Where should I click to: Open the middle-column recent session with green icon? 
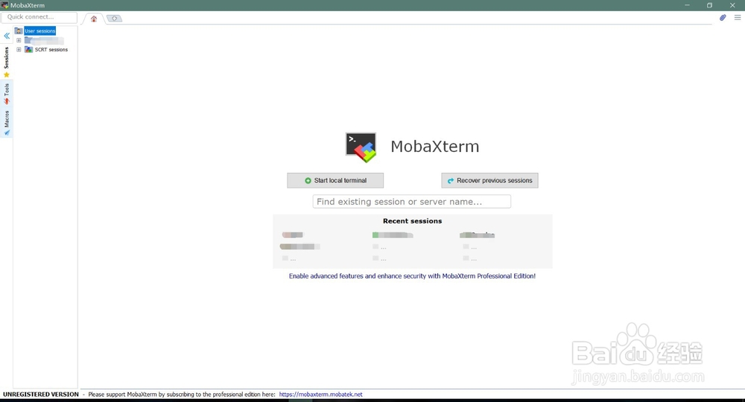(393, 235)
